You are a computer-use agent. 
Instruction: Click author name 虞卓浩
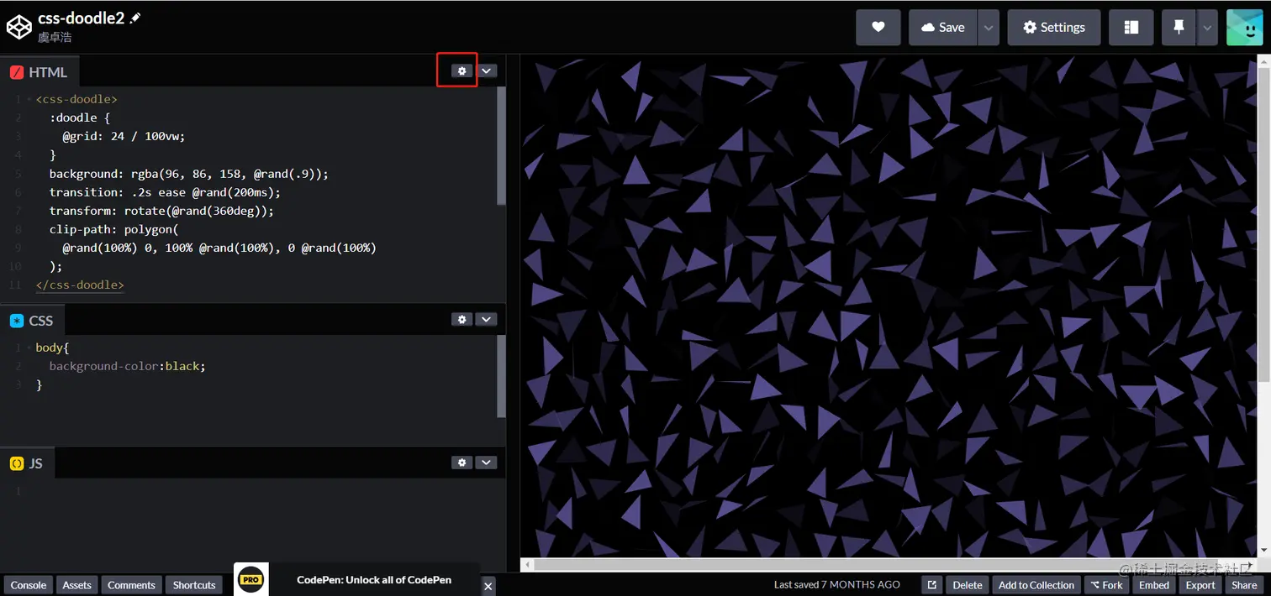tap(55, 38)
